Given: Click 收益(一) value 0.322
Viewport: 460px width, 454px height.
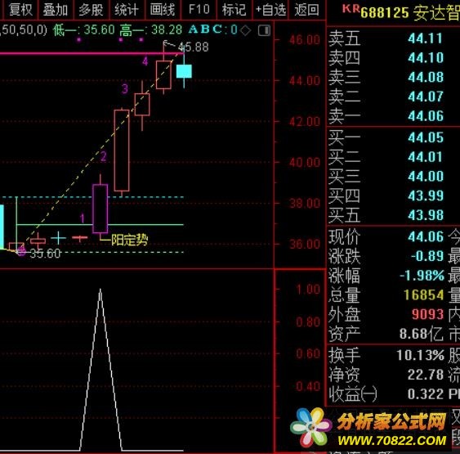Looking at the screenshot, I should click(x=426, y=394).
